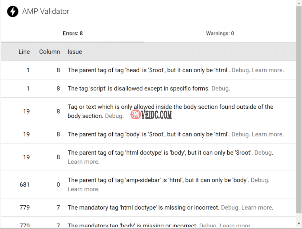302x229 pixels.
Task: Open the Warnings: 0 tab
Action: pyautogui.click(x=220, y=33)
